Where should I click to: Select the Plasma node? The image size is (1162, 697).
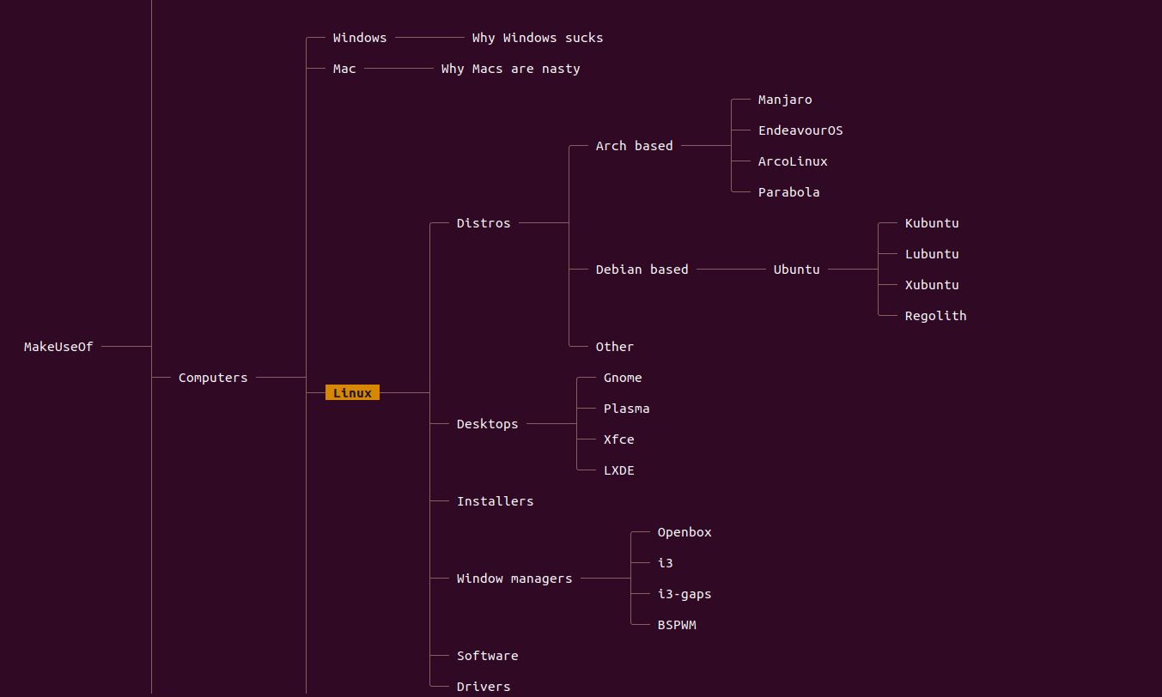click(627, 409)
